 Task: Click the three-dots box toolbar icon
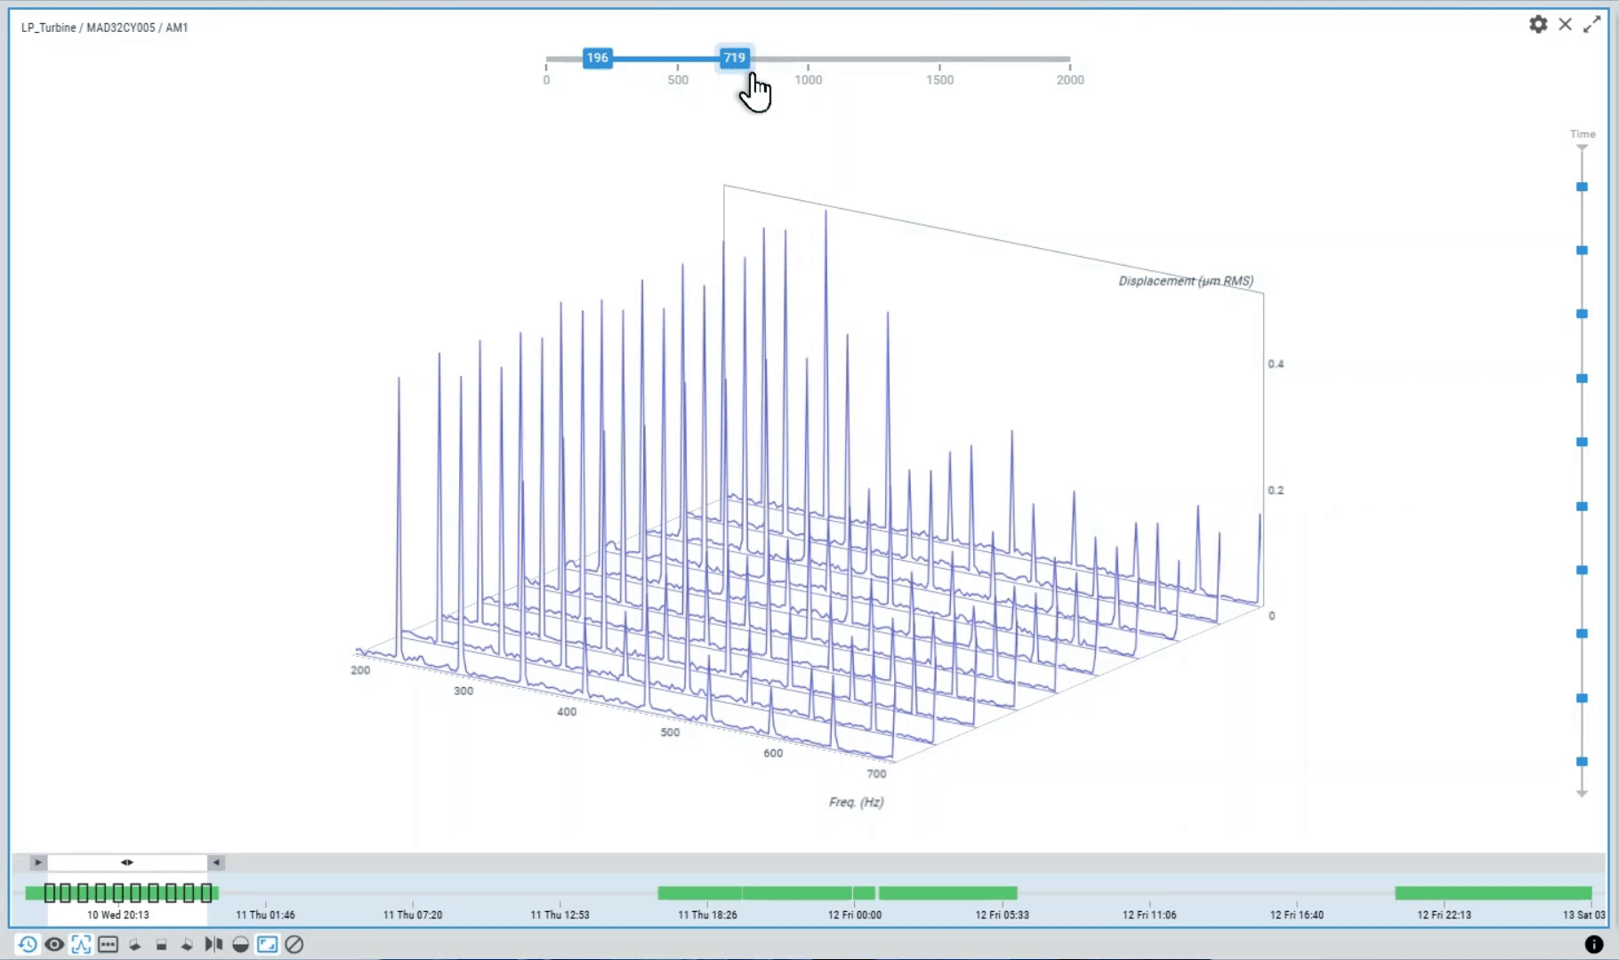pyautogui.click(x=108, y=944)
